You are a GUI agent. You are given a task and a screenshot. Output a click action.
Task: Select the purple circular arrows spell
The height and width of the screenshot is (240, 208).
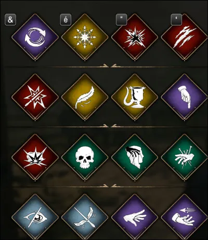coord(35,37)
